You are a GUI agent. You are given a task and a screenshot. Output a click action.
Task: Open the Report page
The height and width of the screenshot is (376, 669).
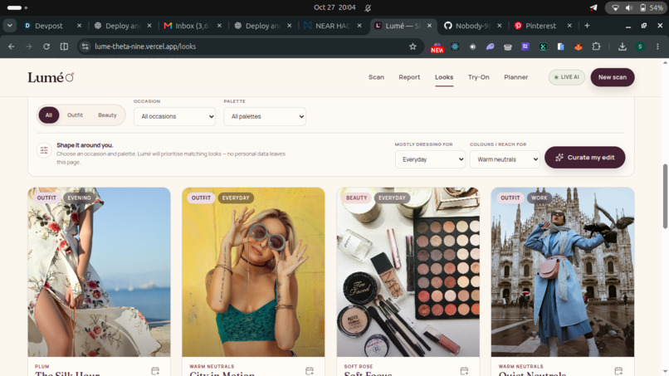409,77
